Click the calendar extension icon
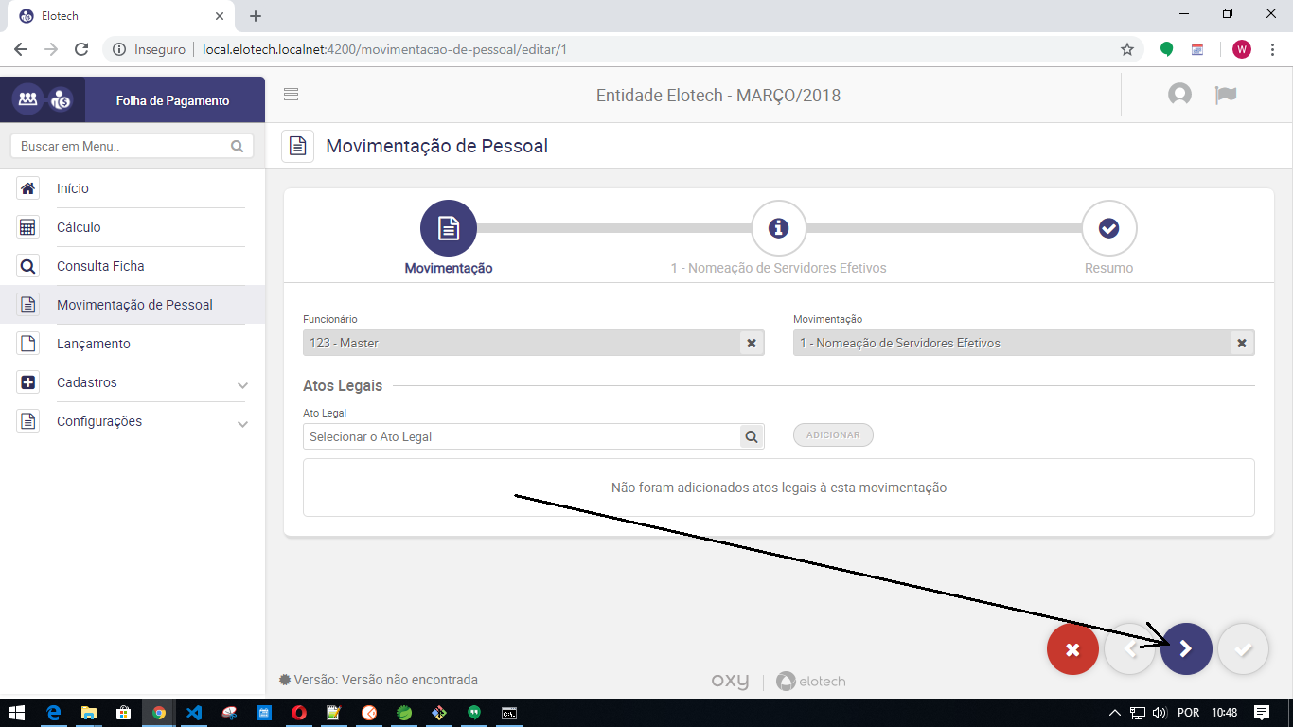The width and height of the screenshot is (1293, 727). click(x=1197, y=49)
